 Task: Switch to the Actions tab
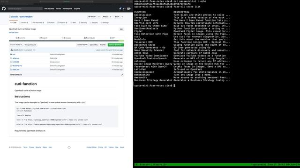pos(51,23)
